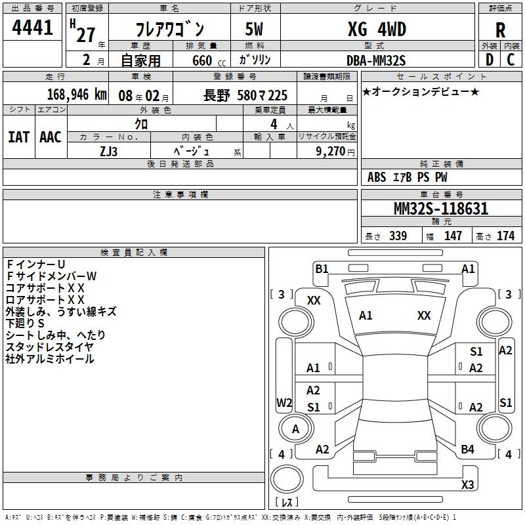Click the color number ZJ3

pyautogui.click(x=109, y=151)
